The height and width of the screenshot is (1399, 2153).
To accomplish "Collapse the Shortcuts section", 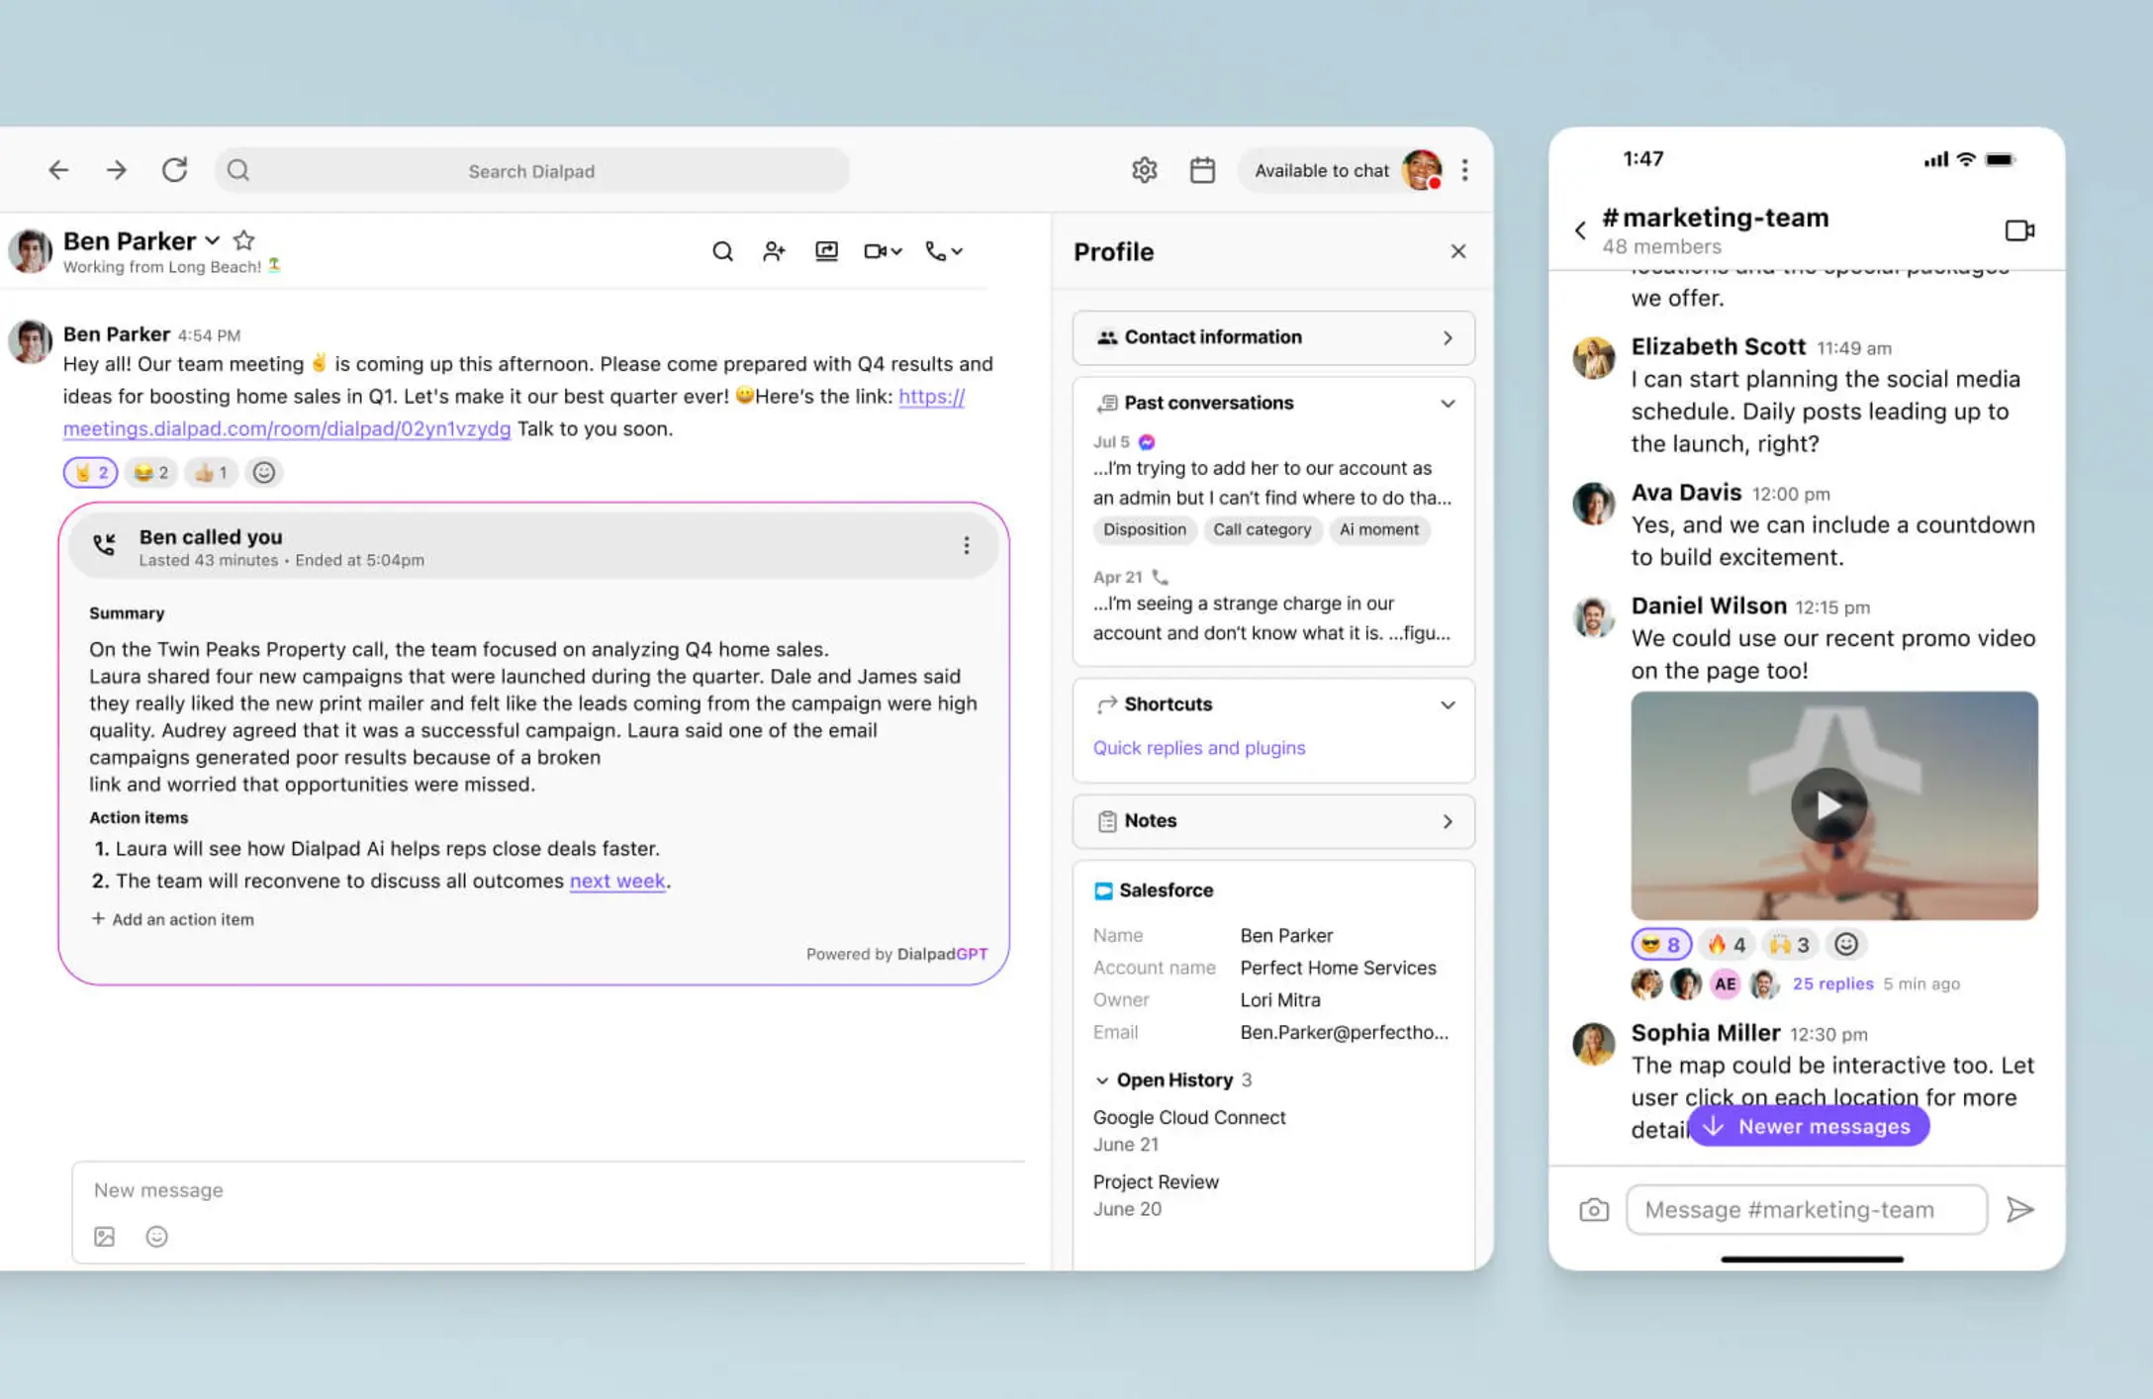I will tap(1448, 704).
